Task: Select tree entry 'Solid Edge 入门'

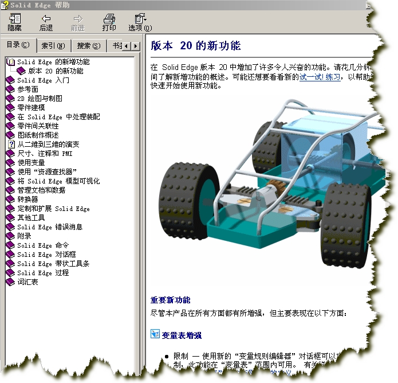Action: click(x=43, y=80)
